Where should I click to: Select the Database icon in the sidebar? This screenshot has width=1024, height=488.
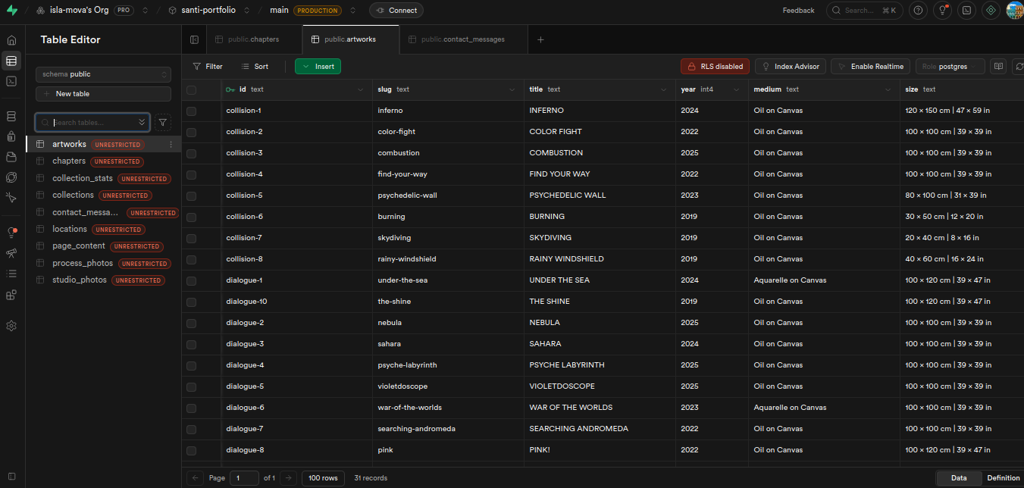pos(11,116)
